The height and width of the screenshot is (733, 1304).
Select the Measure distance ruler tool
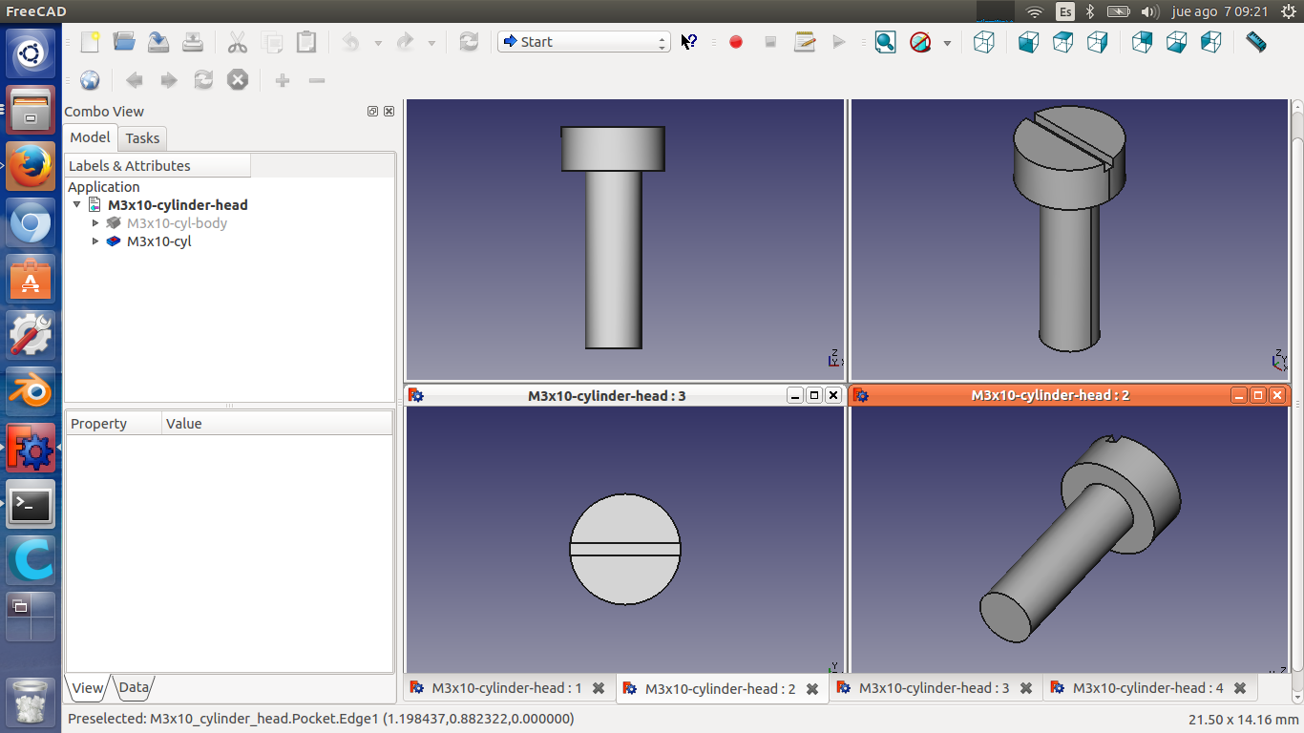[1255, 42]
